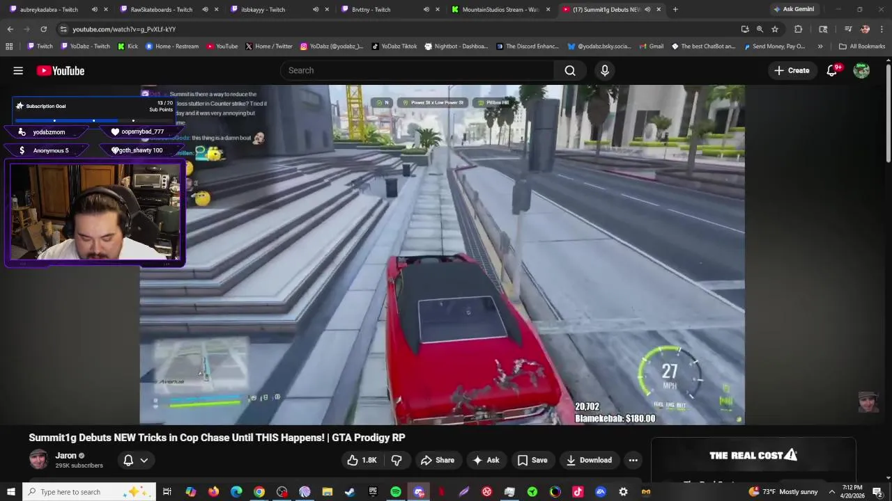Open the Create menu
The image size is (892, 501).
point(792,70)
